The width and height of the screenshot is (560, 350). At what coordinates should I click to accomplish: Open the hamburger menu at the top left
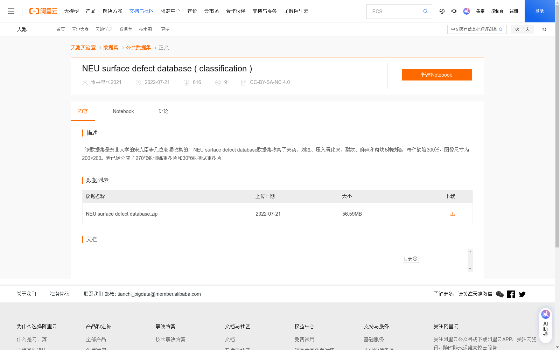coord(11,11)
